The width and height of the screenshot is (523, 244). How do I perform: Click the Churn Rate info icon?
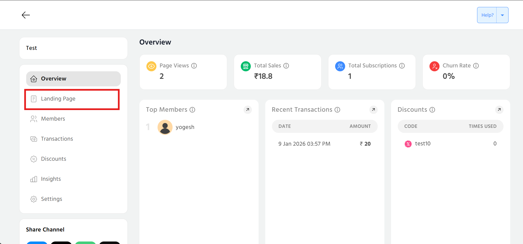pyautogui.click(x=476, y=66)
